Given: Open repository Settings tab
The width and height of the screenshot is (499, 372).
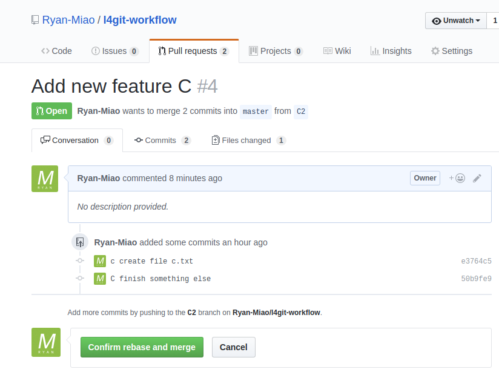Looking at the screenshot, I should coord(451,51).
